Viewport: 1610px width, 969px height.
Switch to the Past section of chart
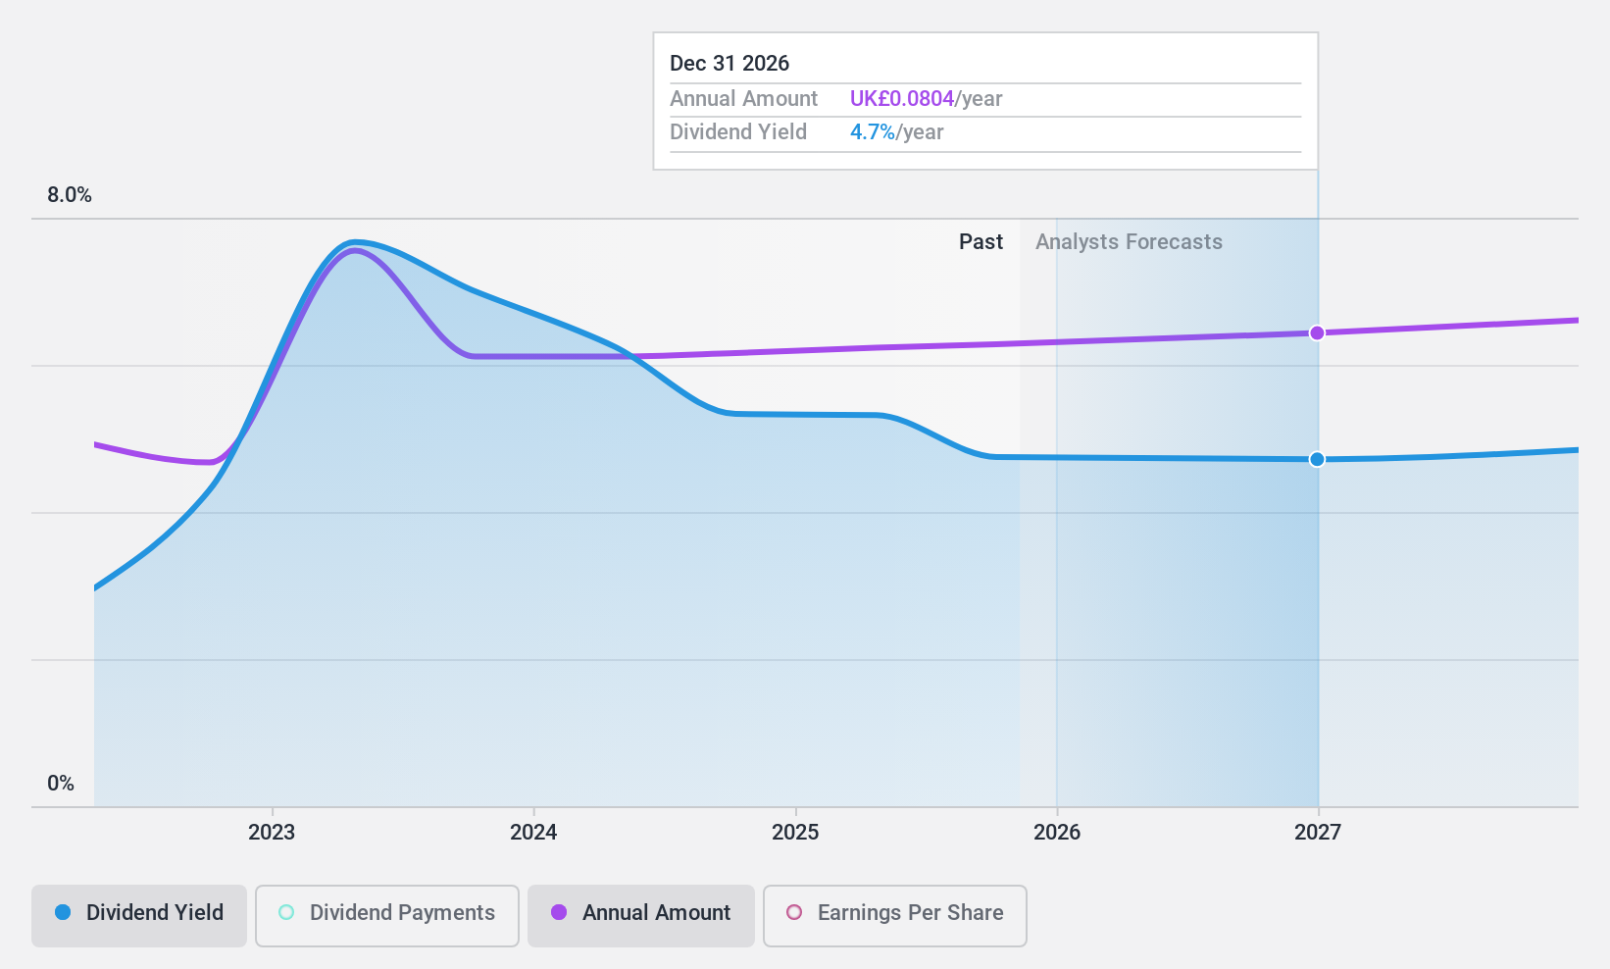coord(981,241)
